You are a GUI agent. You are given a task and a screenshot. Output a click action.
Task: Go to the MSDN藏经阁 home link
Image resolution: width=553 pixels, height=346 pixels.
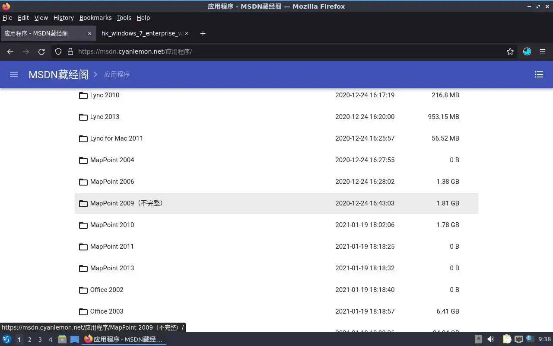click(x=59, y=74)
